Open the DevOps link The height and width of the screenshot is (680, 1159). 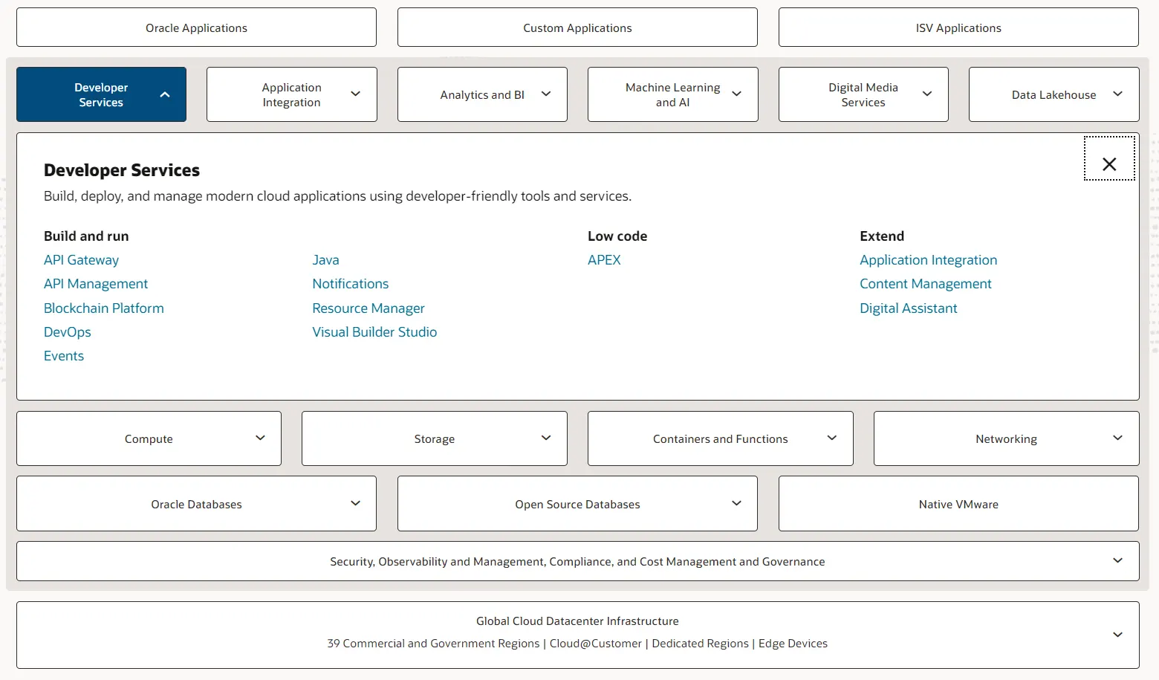click(68, 332)
